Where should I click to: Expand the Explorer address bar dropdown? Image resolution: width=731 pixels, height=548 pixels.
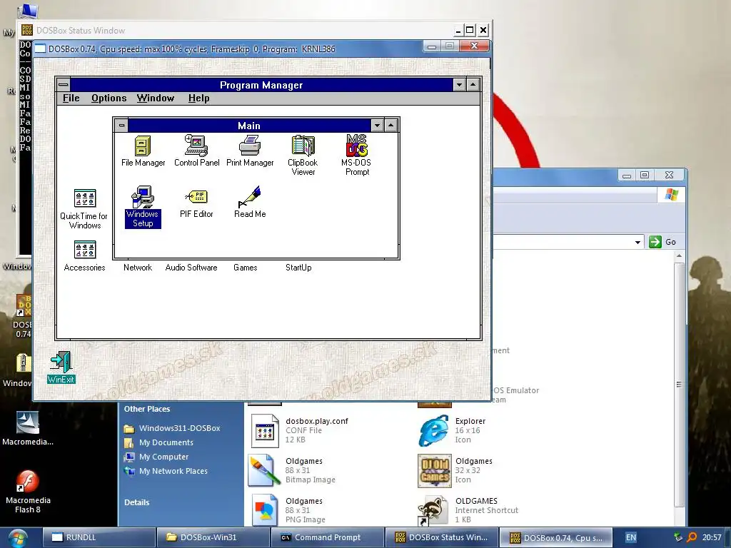637,242
